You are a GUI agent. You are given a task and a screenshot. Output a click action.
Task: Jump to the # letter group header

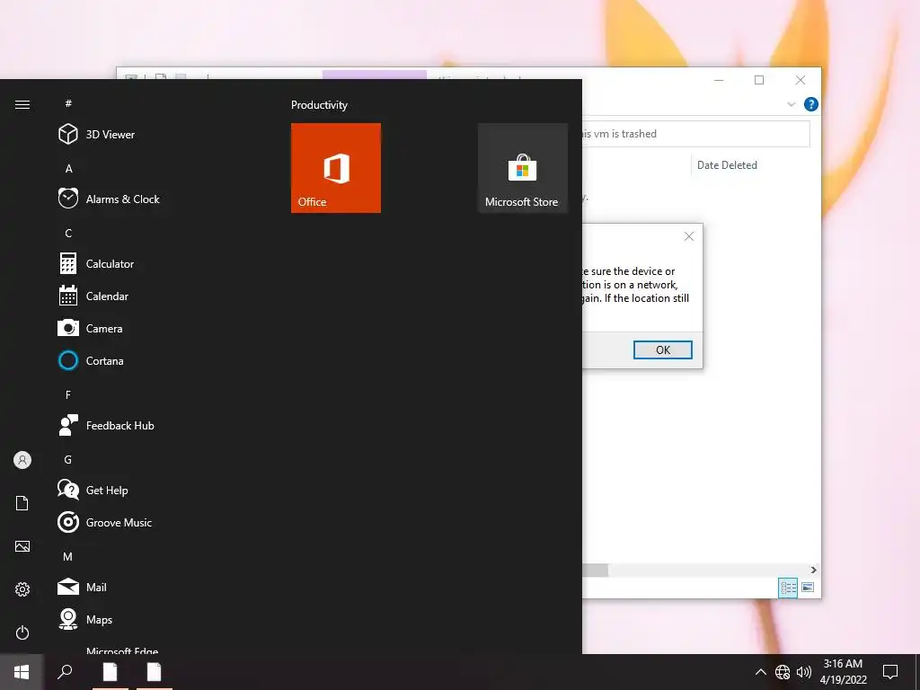tap(68, 103)
